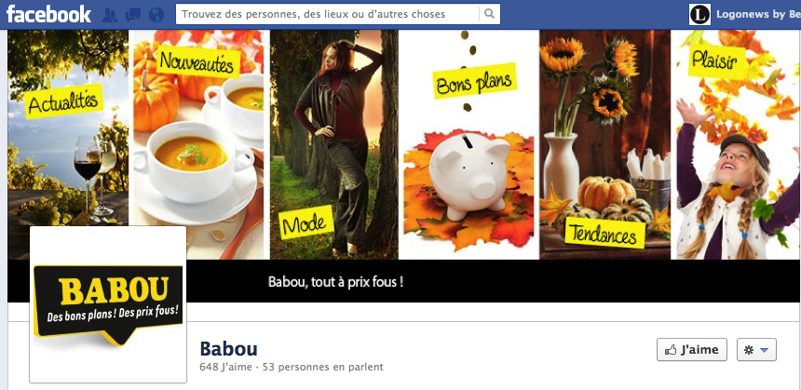Click the Babou page title

pyautogui.click(x=228, y=349)
